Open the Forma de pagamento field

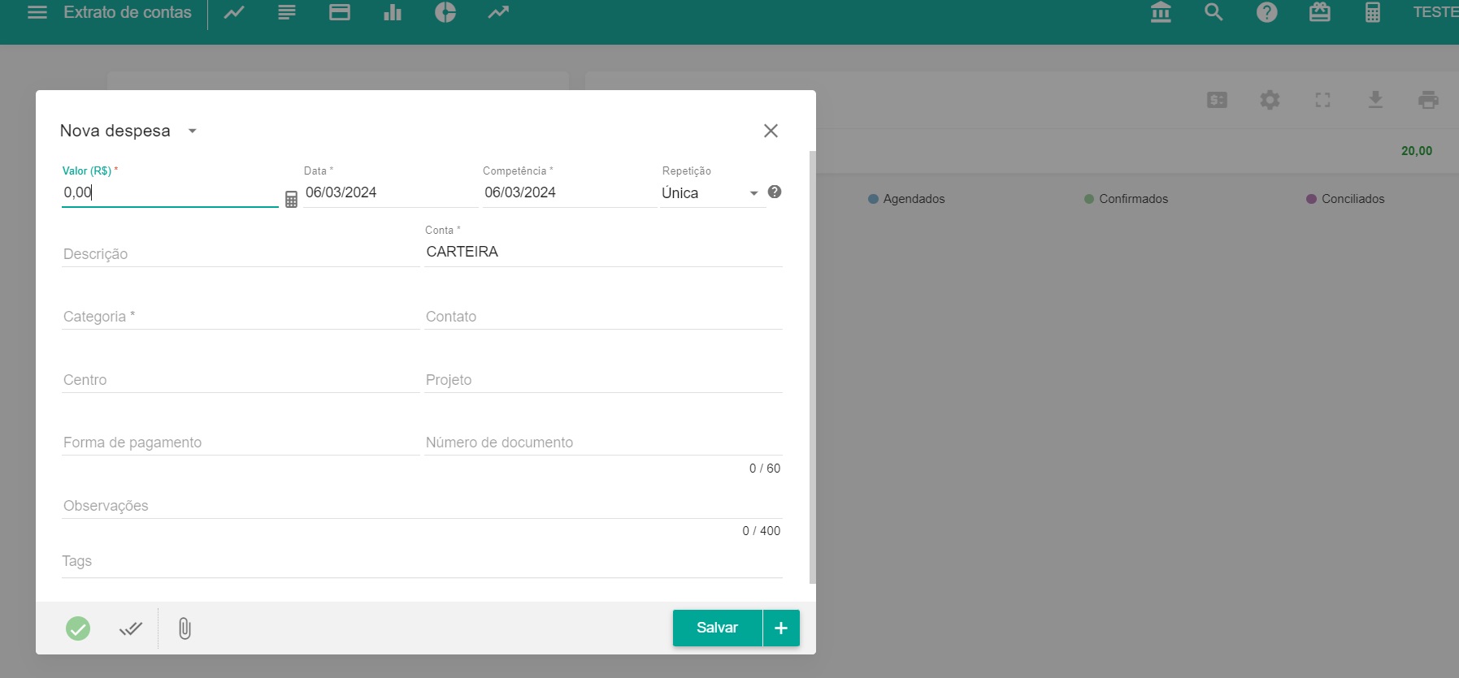241,443
